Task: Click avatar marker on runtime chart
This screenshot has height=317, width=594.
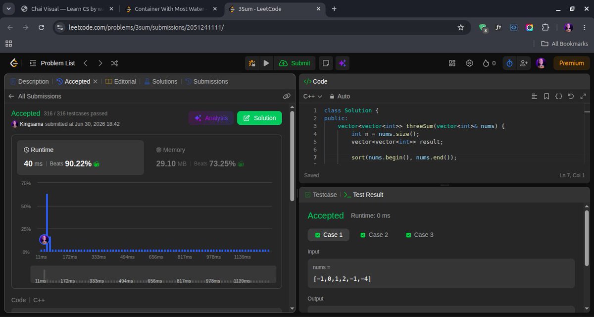Action: tap(44, 240)
